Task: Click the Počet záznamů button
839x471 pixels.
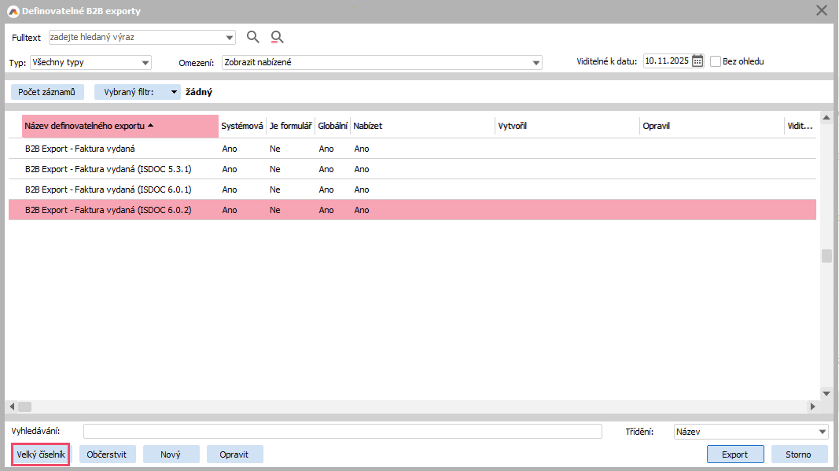Action: [x=47, y=92]
